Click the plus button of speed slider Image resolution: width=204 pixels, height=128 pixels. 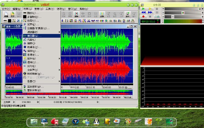(203, 17)
